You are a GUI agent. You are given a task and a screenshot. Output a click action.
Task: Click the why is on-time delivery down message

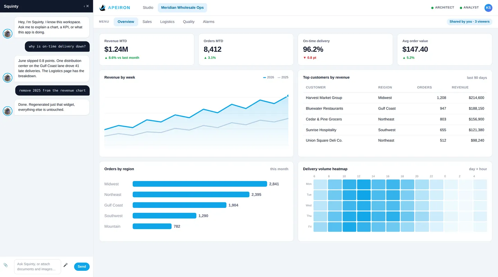click(x=57, y=46)
